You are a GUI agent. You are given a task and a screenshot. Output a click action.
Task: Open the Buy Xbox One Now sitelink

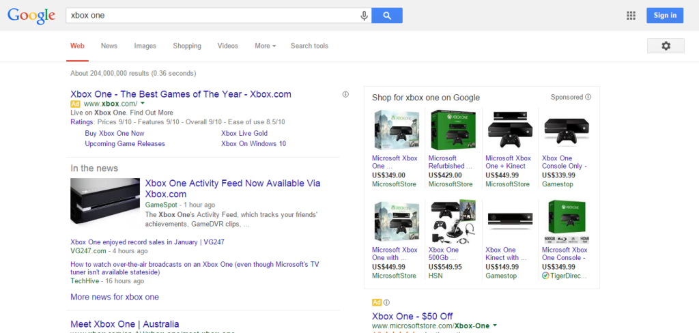115,134
